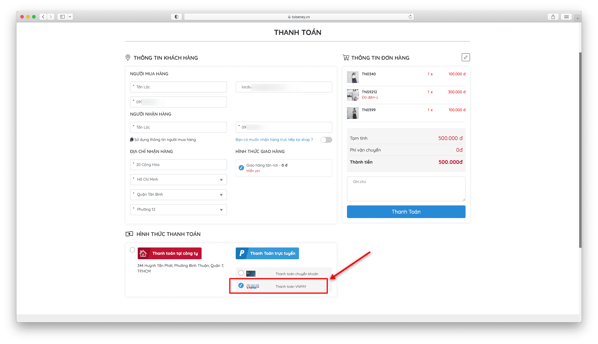
Task: Click the page reload icon
Action: pyautogui.click(x=410, y=17)
